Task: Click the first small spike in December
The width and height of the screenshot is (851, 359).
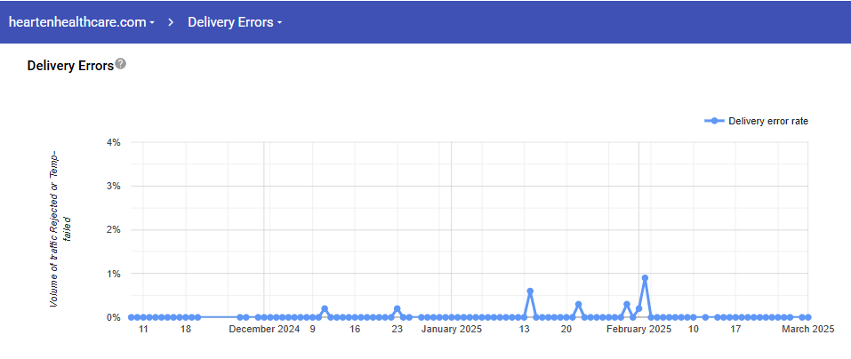Action: click(x=325, y=308)
